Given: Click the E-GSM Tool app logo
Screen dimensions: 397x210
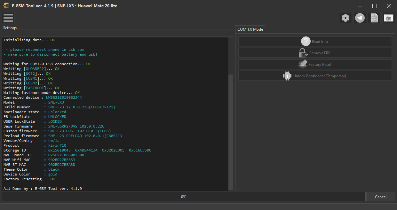Looking at the screenshot, I should click(5, 6).
